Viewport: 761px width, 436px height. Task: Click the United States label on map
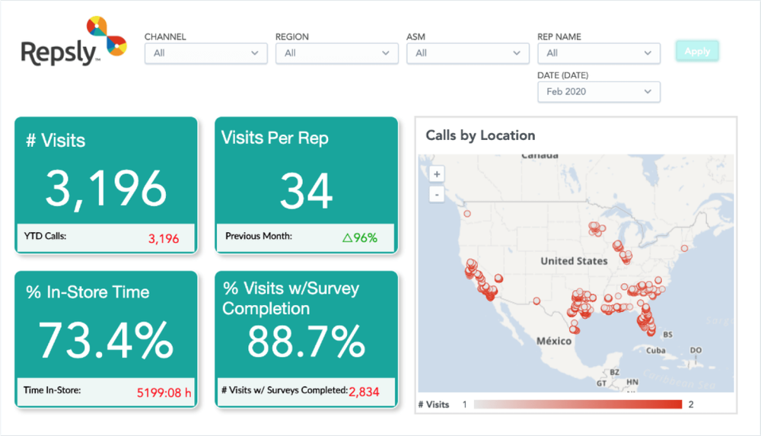coord(574,261)
